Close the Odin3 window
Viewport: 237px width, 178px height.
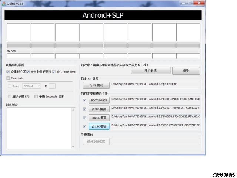(x=199, y=3)
